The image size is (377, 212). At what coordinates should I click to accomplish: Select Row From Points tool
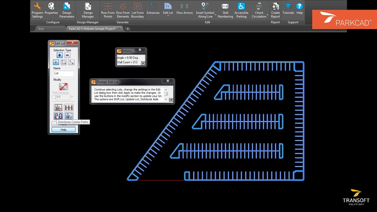pos(108,10)
